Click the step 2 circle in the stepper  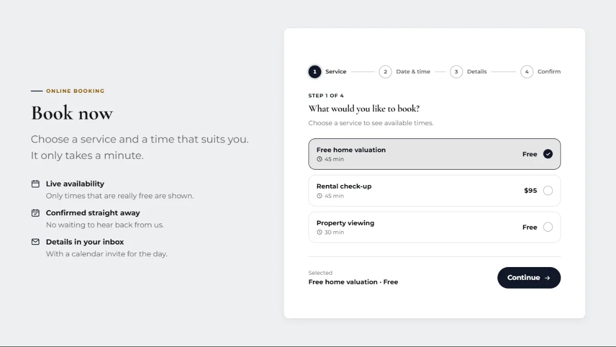point(386,72)
